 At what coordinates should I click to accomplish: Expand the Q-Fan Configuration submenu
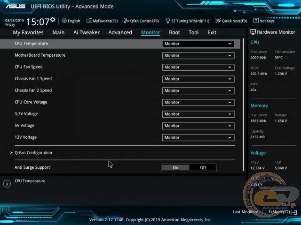click(33, 153)
